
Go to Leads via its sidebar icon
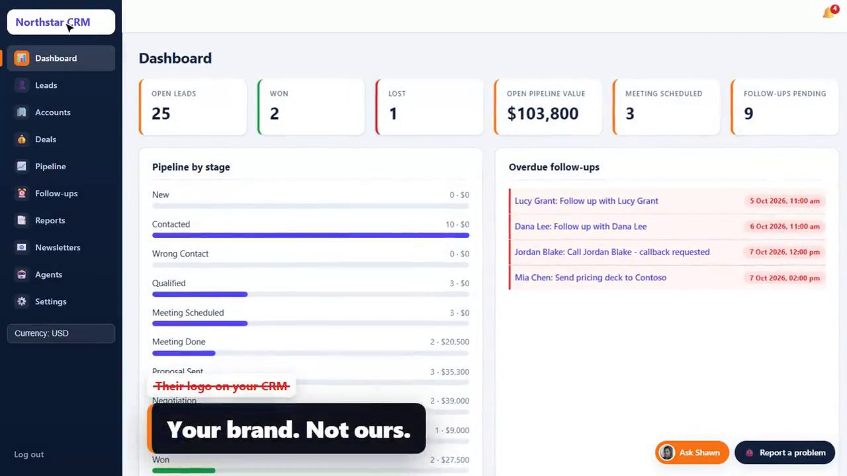(22, 85)
